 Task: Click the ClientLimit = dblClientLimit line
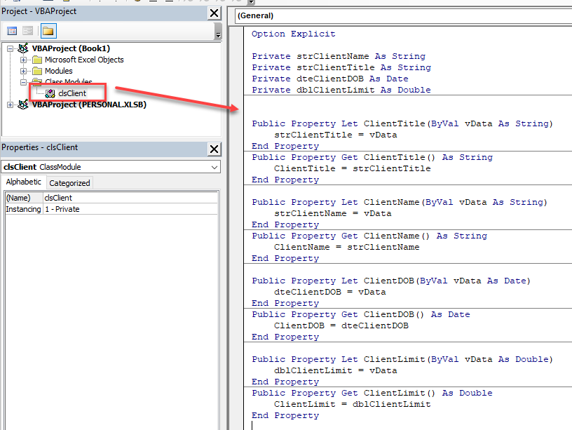pos(353,405)
